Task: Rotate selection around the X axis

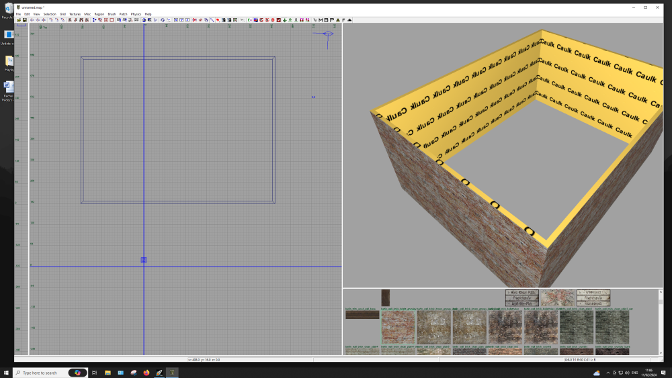Action: tap(51, 19)
